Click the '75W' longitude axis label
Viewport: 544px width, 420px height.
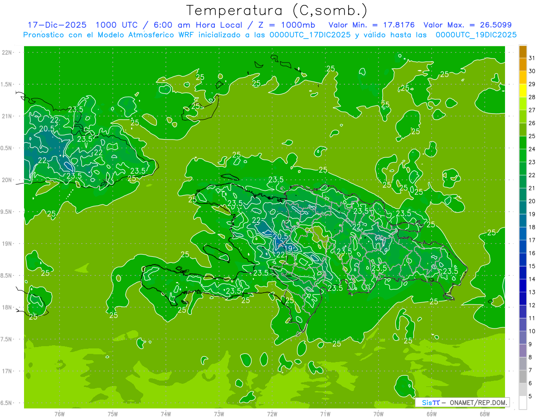(113, 414)
